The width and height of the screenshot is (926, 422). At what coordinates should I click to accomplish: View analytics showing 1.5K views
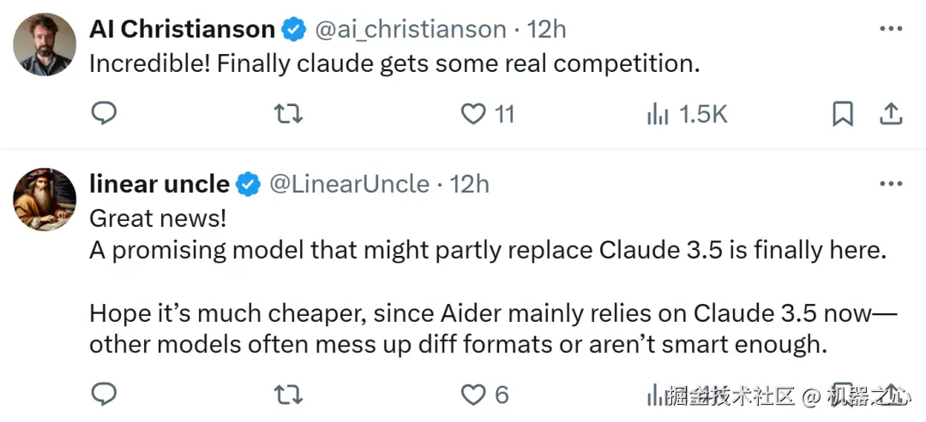(x=687, y=114)
